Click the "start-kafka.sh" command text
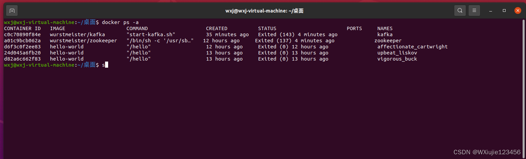Viewport: 526px width, 159px height. point(151,35)
